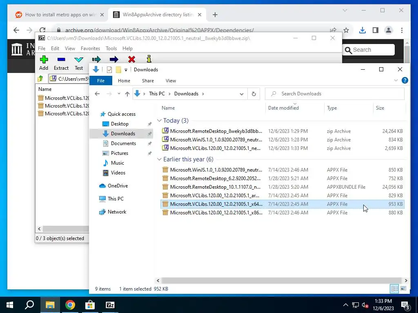Image resolution: width=418 pixels, height=313 pixels.
Task: Click the New folder quick-access icon
Action: (118, 70)
